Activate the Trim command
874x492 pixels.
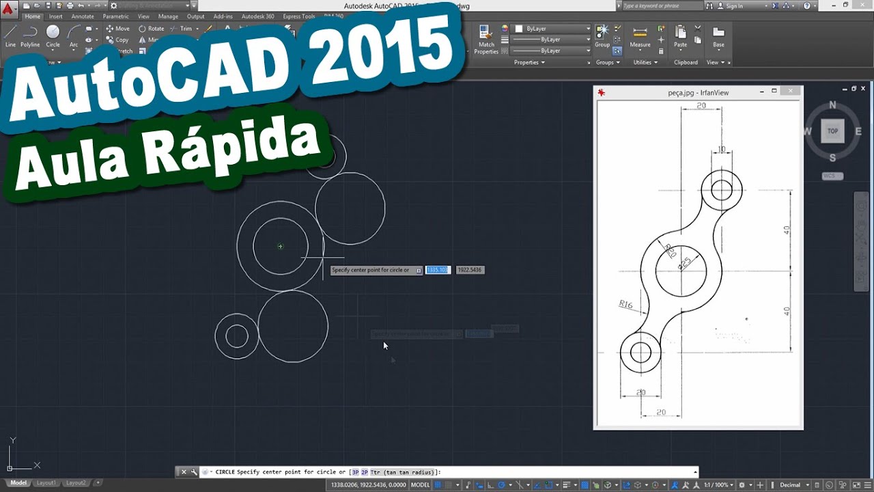[x=182, y=29]
